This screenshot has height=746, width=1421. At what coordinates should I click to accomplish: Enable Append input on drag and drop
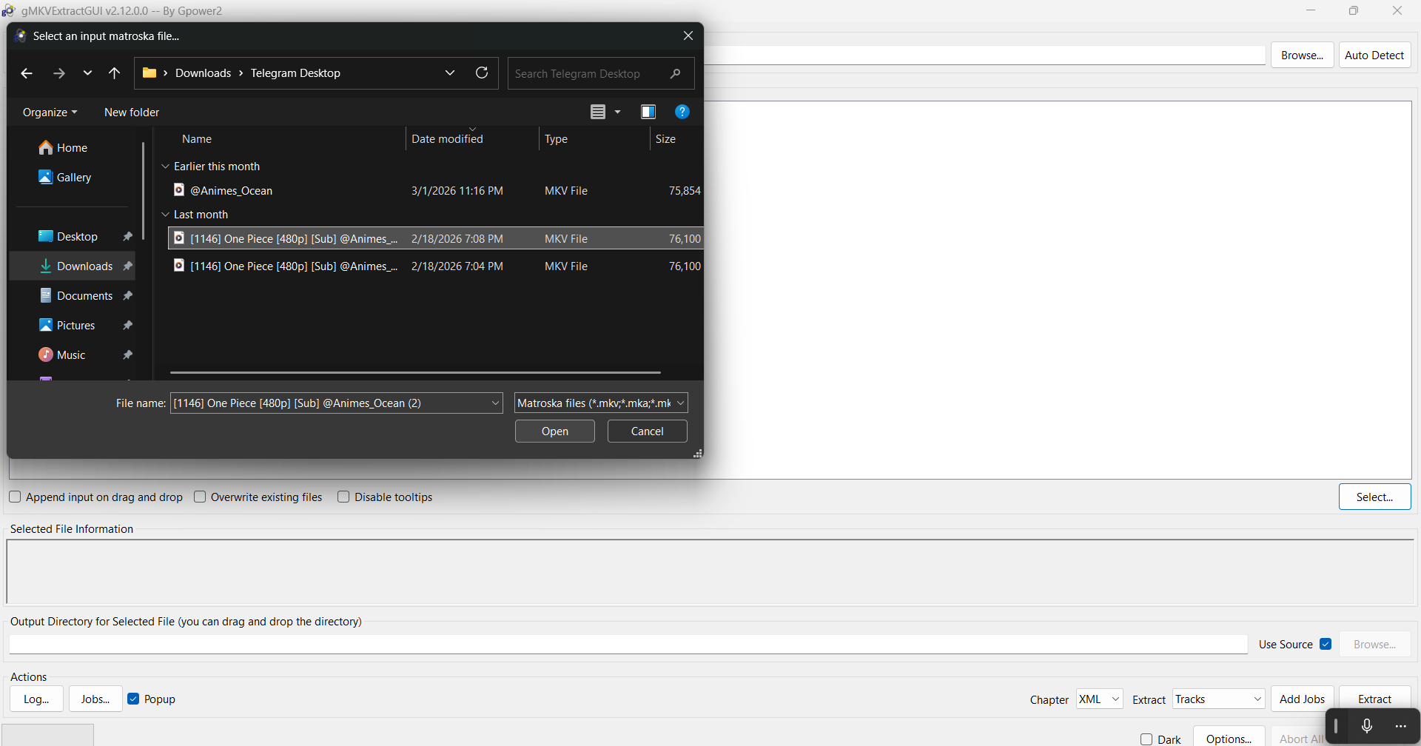point(15,497)
